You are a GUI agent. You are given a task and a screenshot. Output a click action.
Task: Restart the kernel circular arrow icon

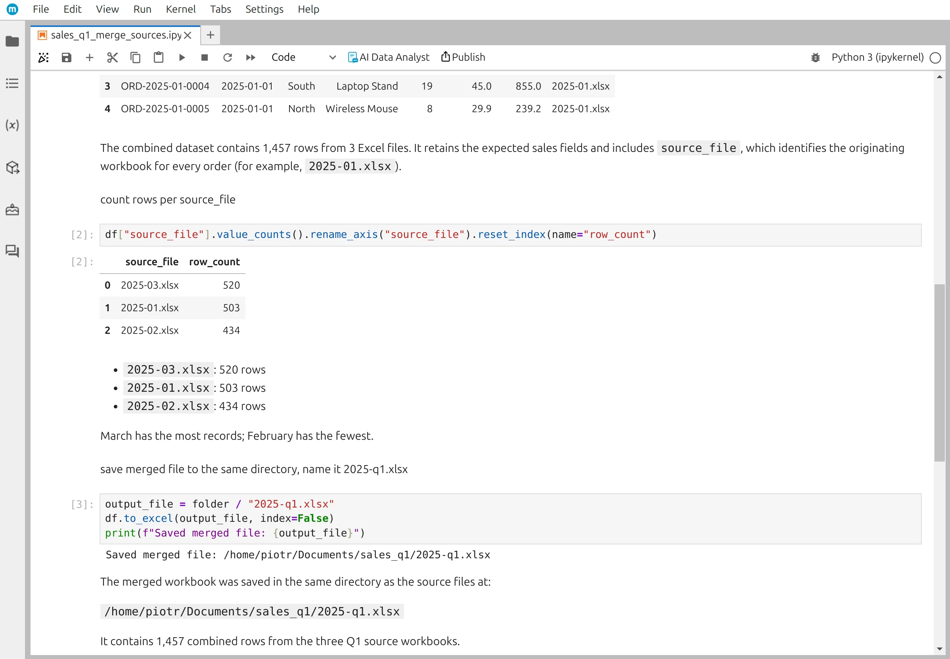(x=228, y=57)
